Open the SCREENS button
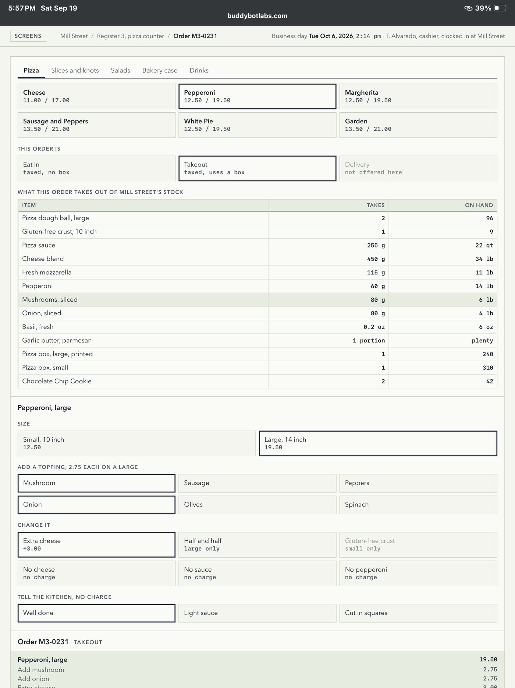The image size is (515, 688). tap(28, 36)
